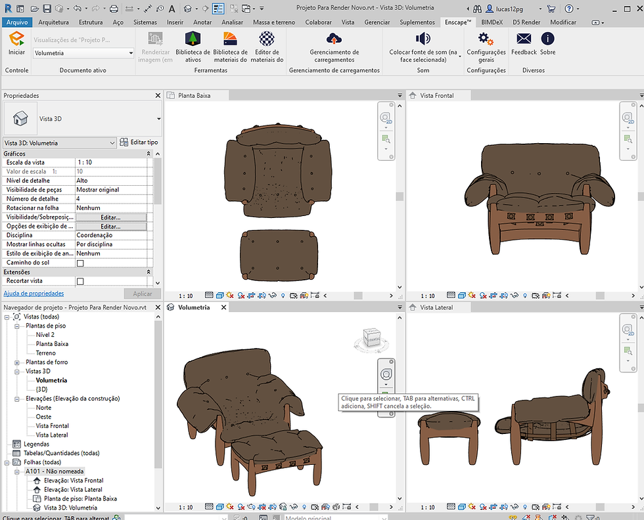This screenshot has height=520, width=644.
Task: Open the Arquivo menu
Action: pyautogui.click(x=17, y=22)
